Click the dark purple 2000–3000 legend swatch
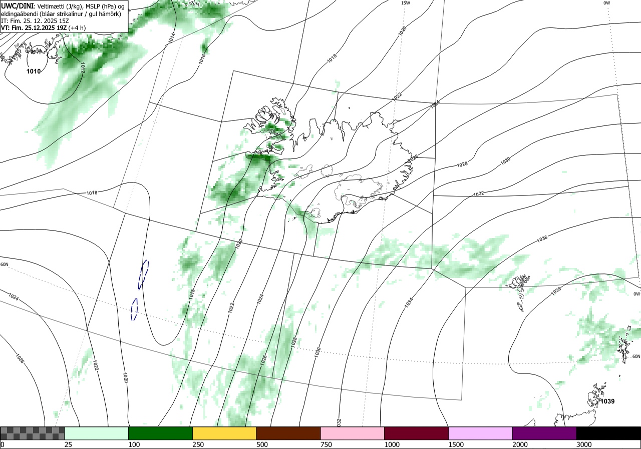Viewport: 641px width, 449px height. pos(544,433)
